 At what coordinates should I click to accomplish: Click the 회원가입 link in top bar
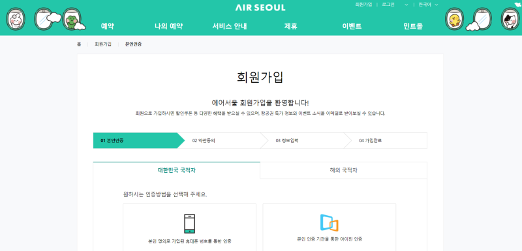click(363, 5)
